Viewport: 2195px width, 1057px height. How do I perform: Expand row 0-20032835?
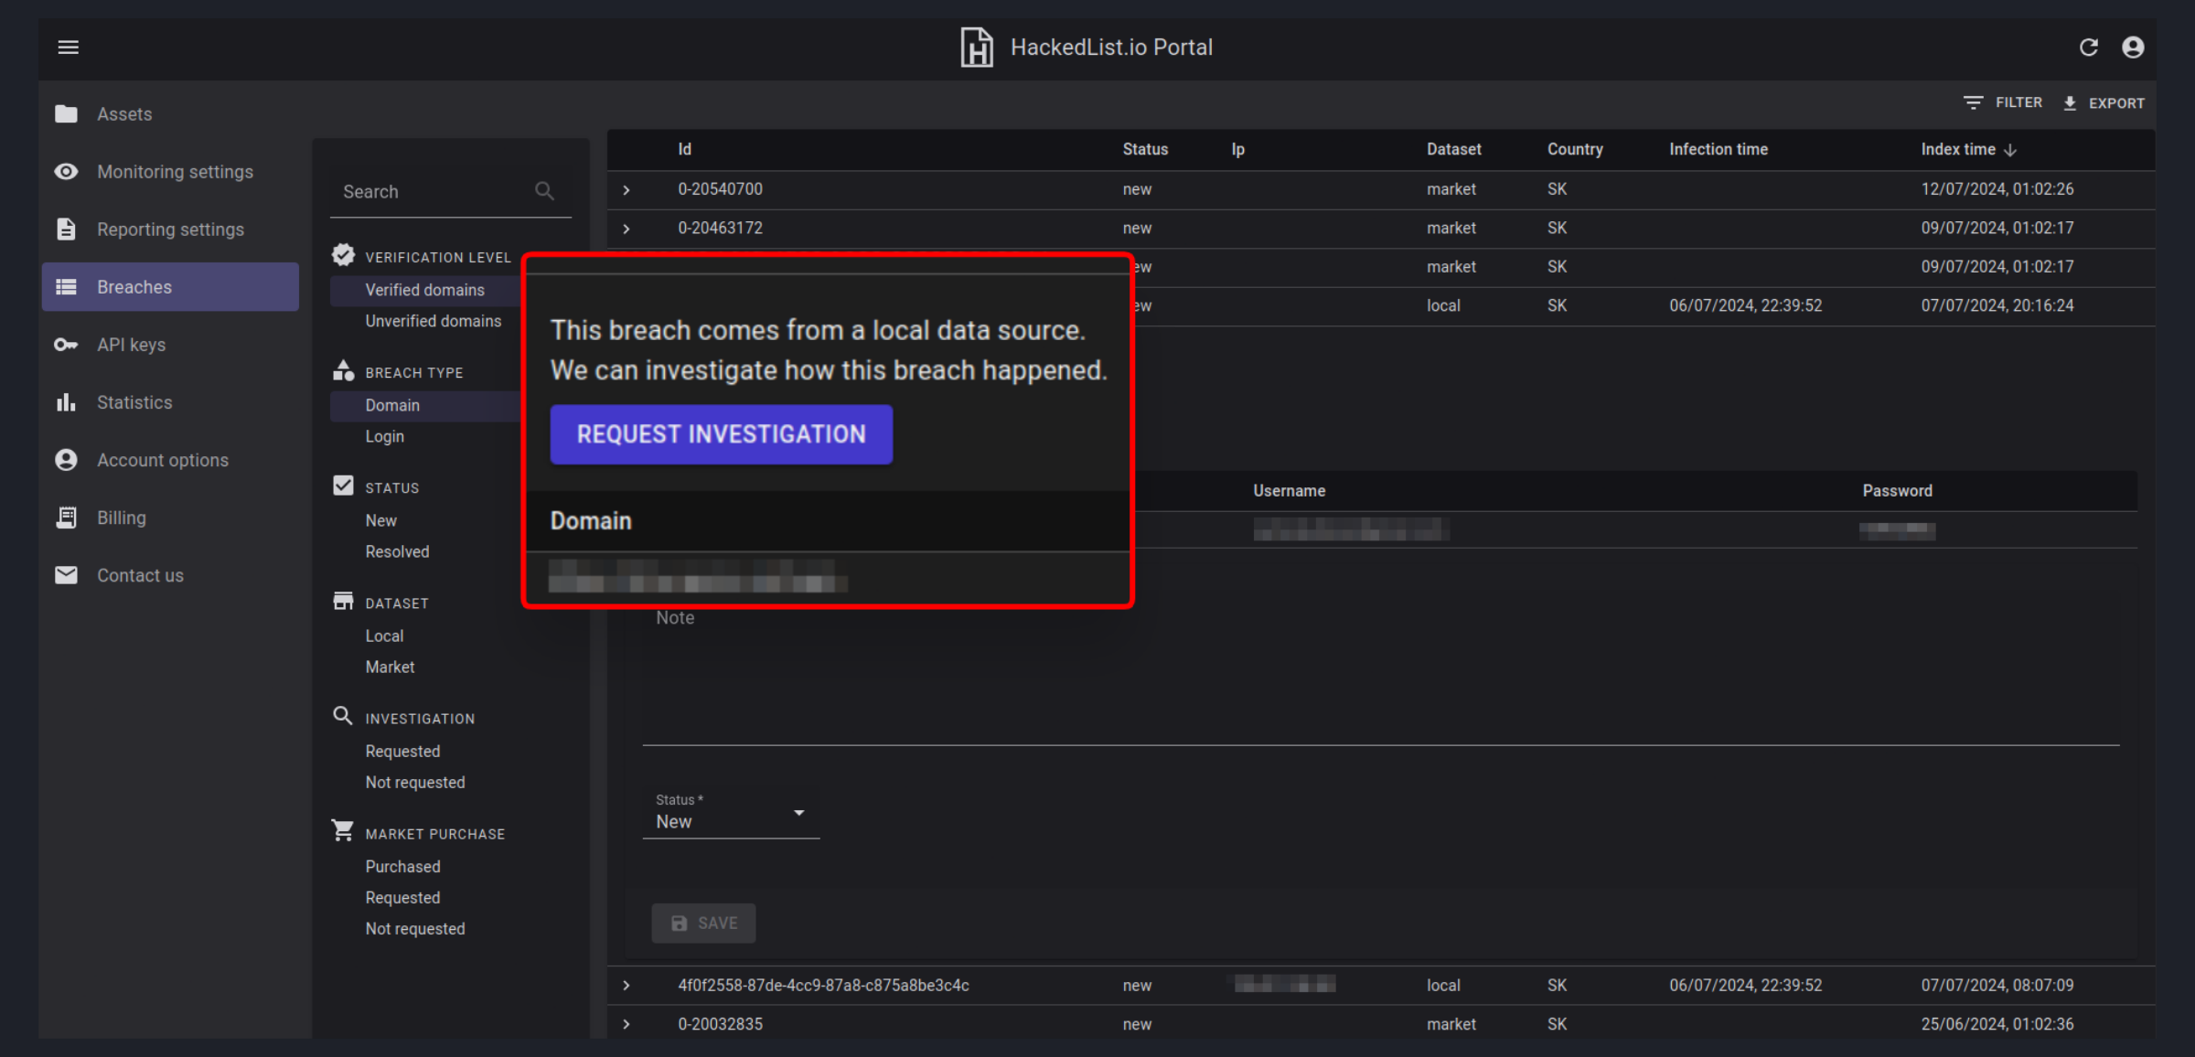(x=626, y=1024)
